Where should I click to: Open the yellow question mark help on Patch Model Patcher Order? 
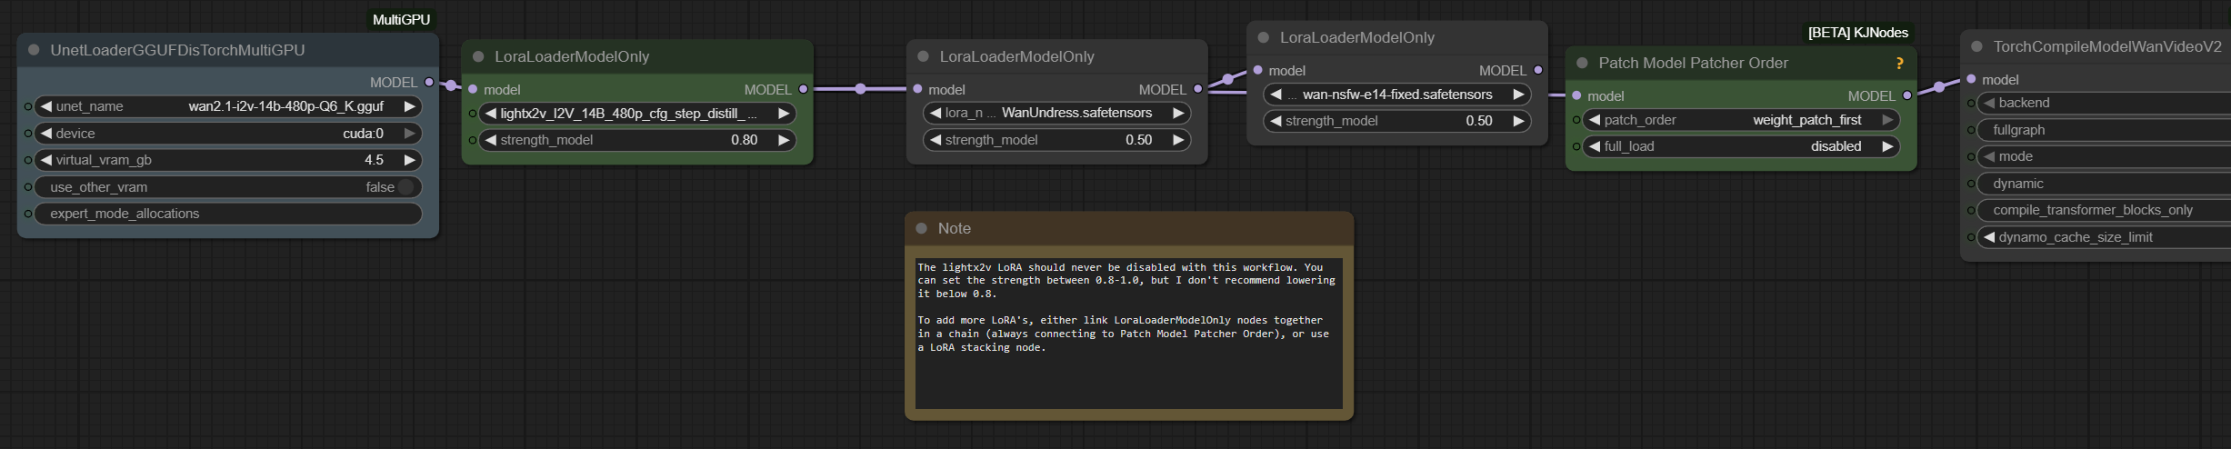(x=1899, y=63)
